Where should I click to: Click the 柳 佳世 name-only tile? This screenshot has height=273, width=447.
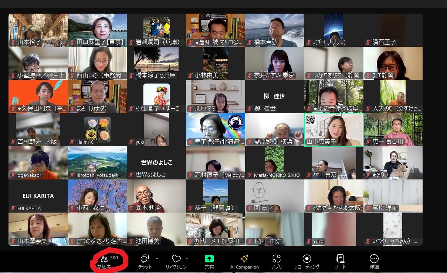click(x=274, y=96)
